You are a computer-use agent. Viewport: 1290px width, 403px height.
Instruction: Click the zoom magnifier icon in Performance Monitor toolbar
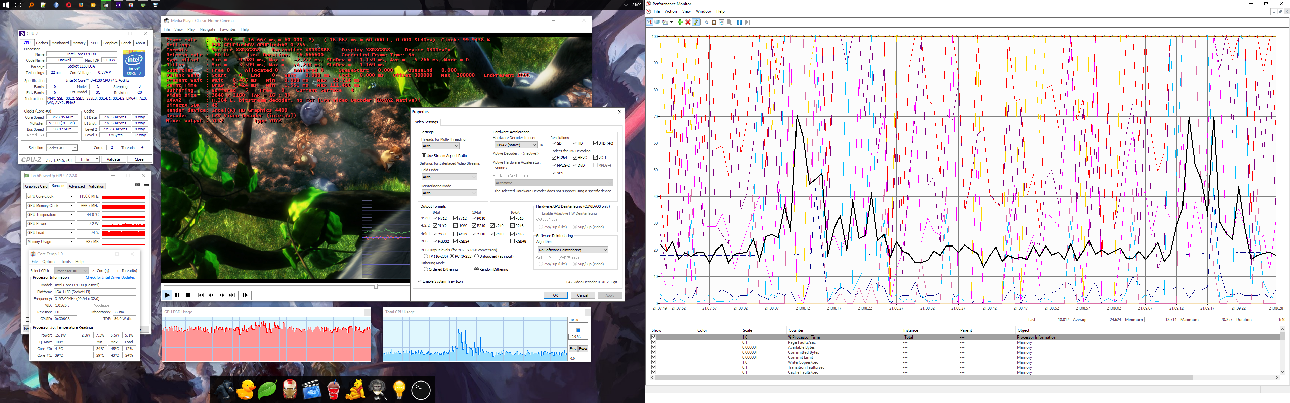(x=730, y=22)
